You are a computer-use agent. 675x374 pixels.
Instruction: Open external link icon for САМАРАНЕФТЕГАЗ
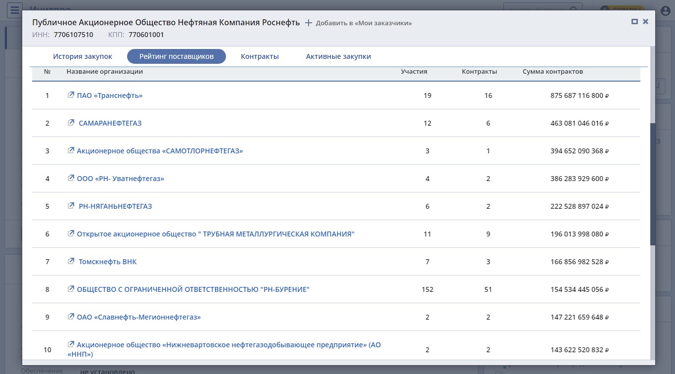point(71,123)
